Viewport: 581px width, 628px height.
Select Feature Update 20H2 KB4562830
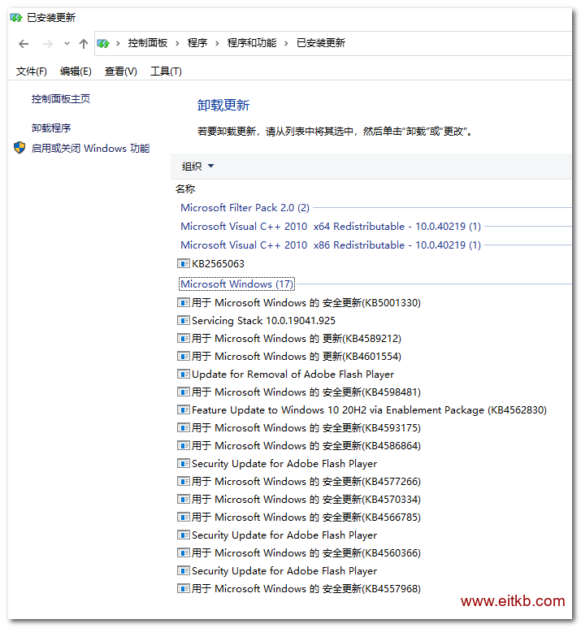click(x=369, y=409)
